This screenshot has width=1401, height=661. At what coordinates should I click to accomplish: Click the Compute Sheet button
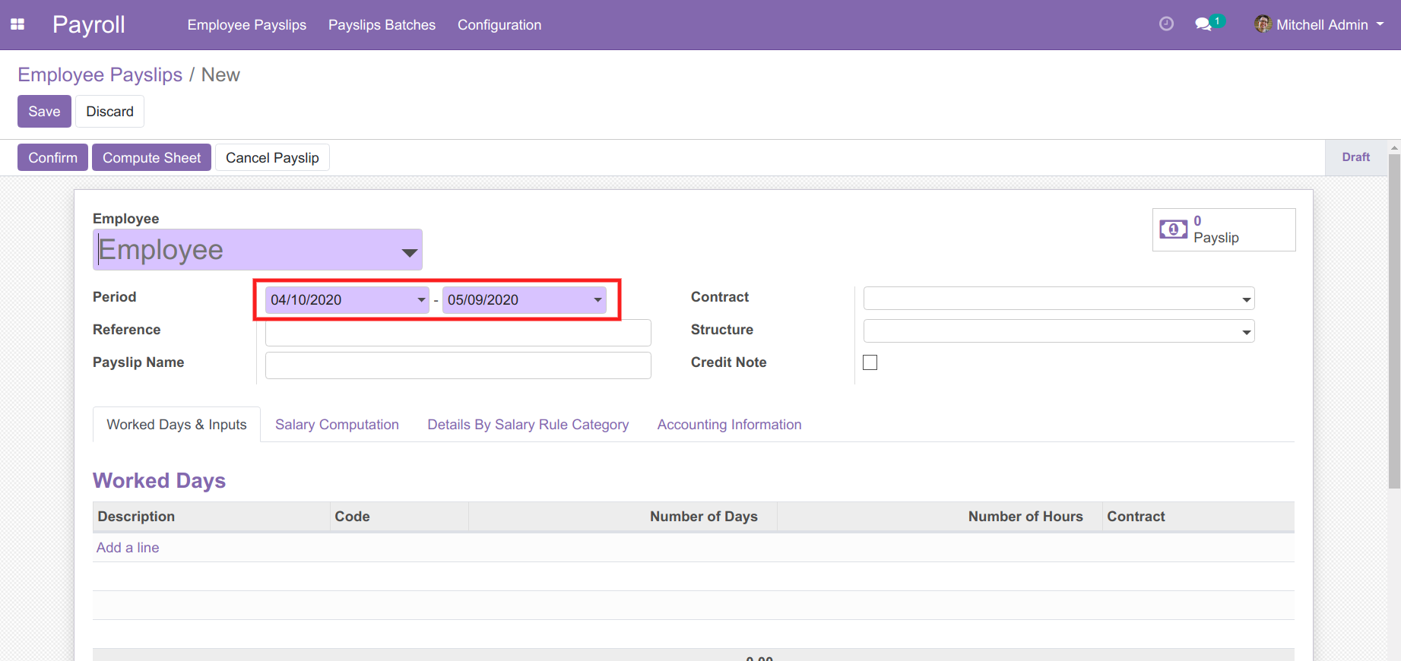point(151,157)
